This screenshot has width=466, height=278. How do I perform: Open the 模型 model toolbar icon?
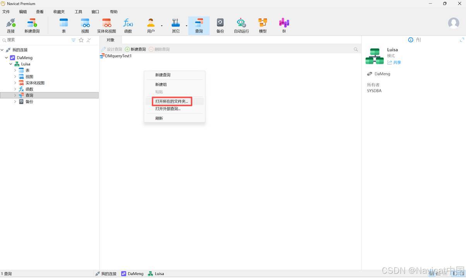tap(263, 26)
